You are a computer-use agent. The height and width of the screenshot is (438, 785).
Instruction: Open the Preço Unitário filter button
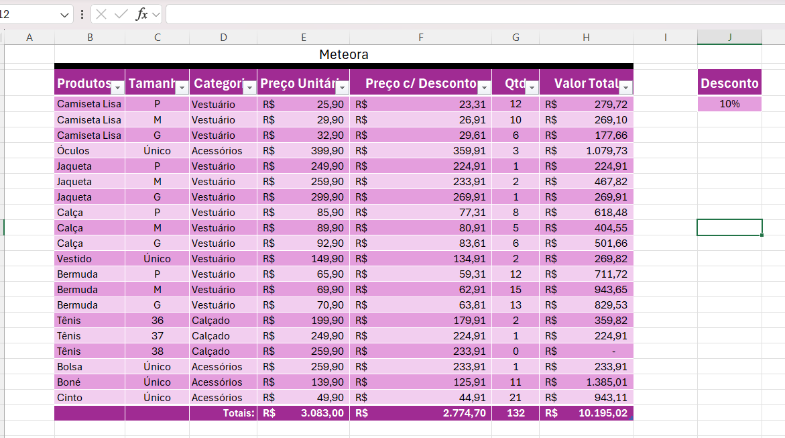point(342,87)
